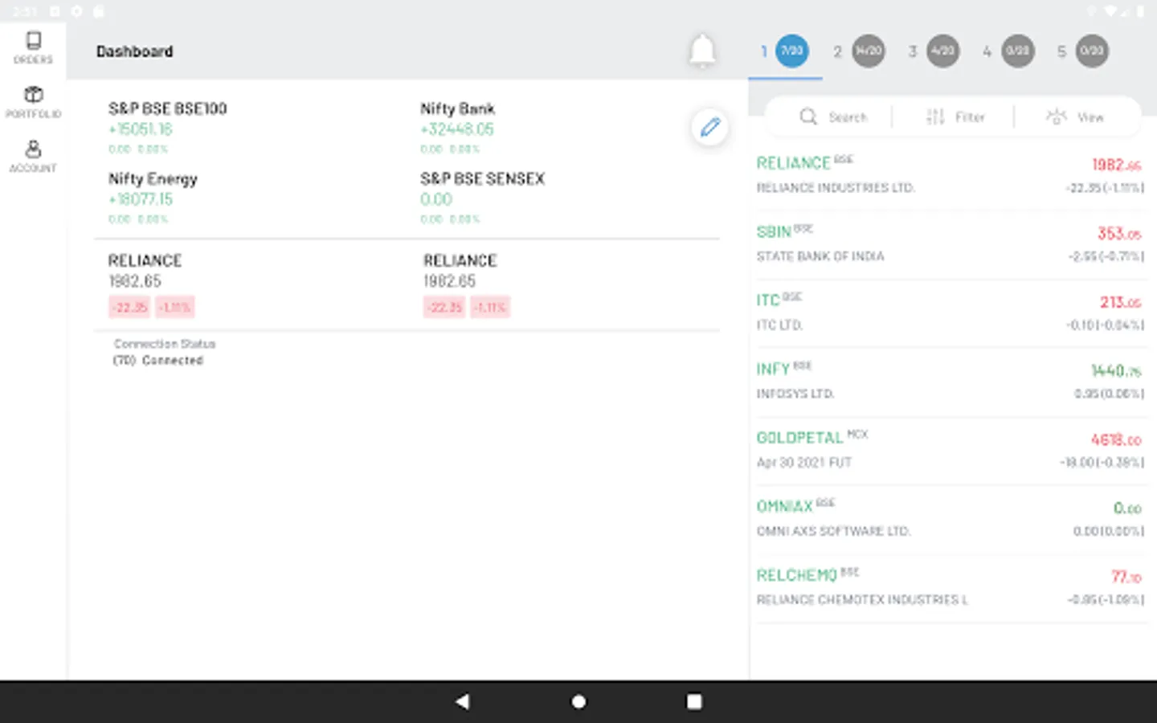Viewport: 1157px width, 723px height.
Task: Tap the Android back button
Action: pos(462,701)
